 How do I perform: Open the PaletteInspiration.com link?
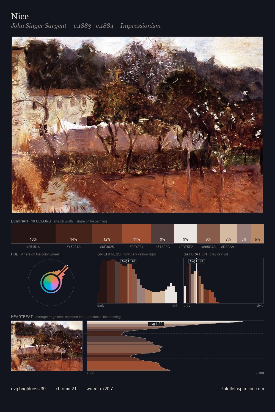[x=242, y=389]
